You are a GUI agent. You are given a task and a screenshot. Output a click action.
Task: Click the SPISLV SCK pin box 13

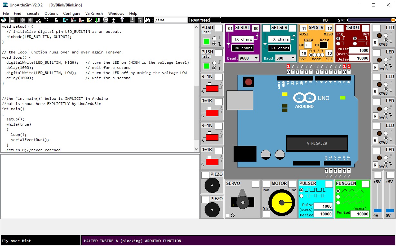329,53
